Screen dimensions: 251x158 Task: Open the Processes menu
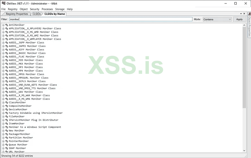pyautogui.click(x=47, y=9)
